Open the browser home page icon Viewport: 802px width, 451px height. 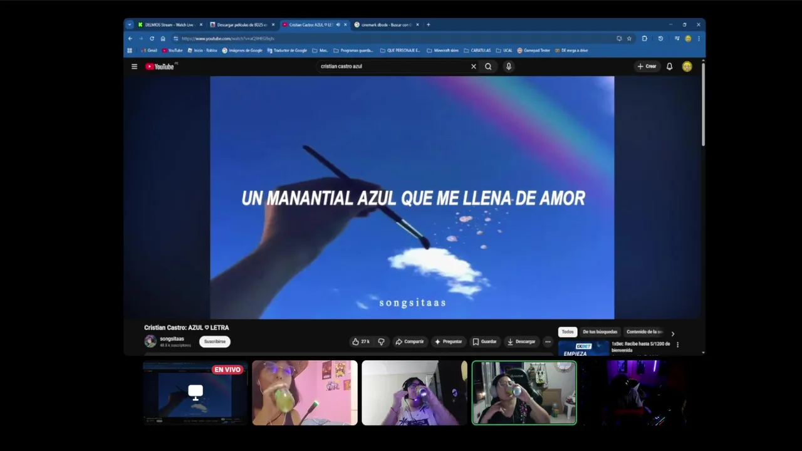click(x=163, y=38)
